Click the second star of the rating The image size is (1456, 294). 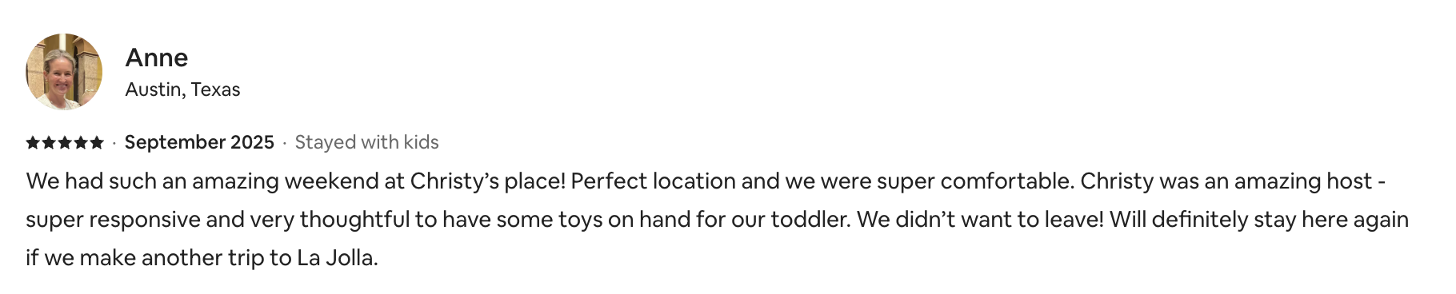(49, 142)
